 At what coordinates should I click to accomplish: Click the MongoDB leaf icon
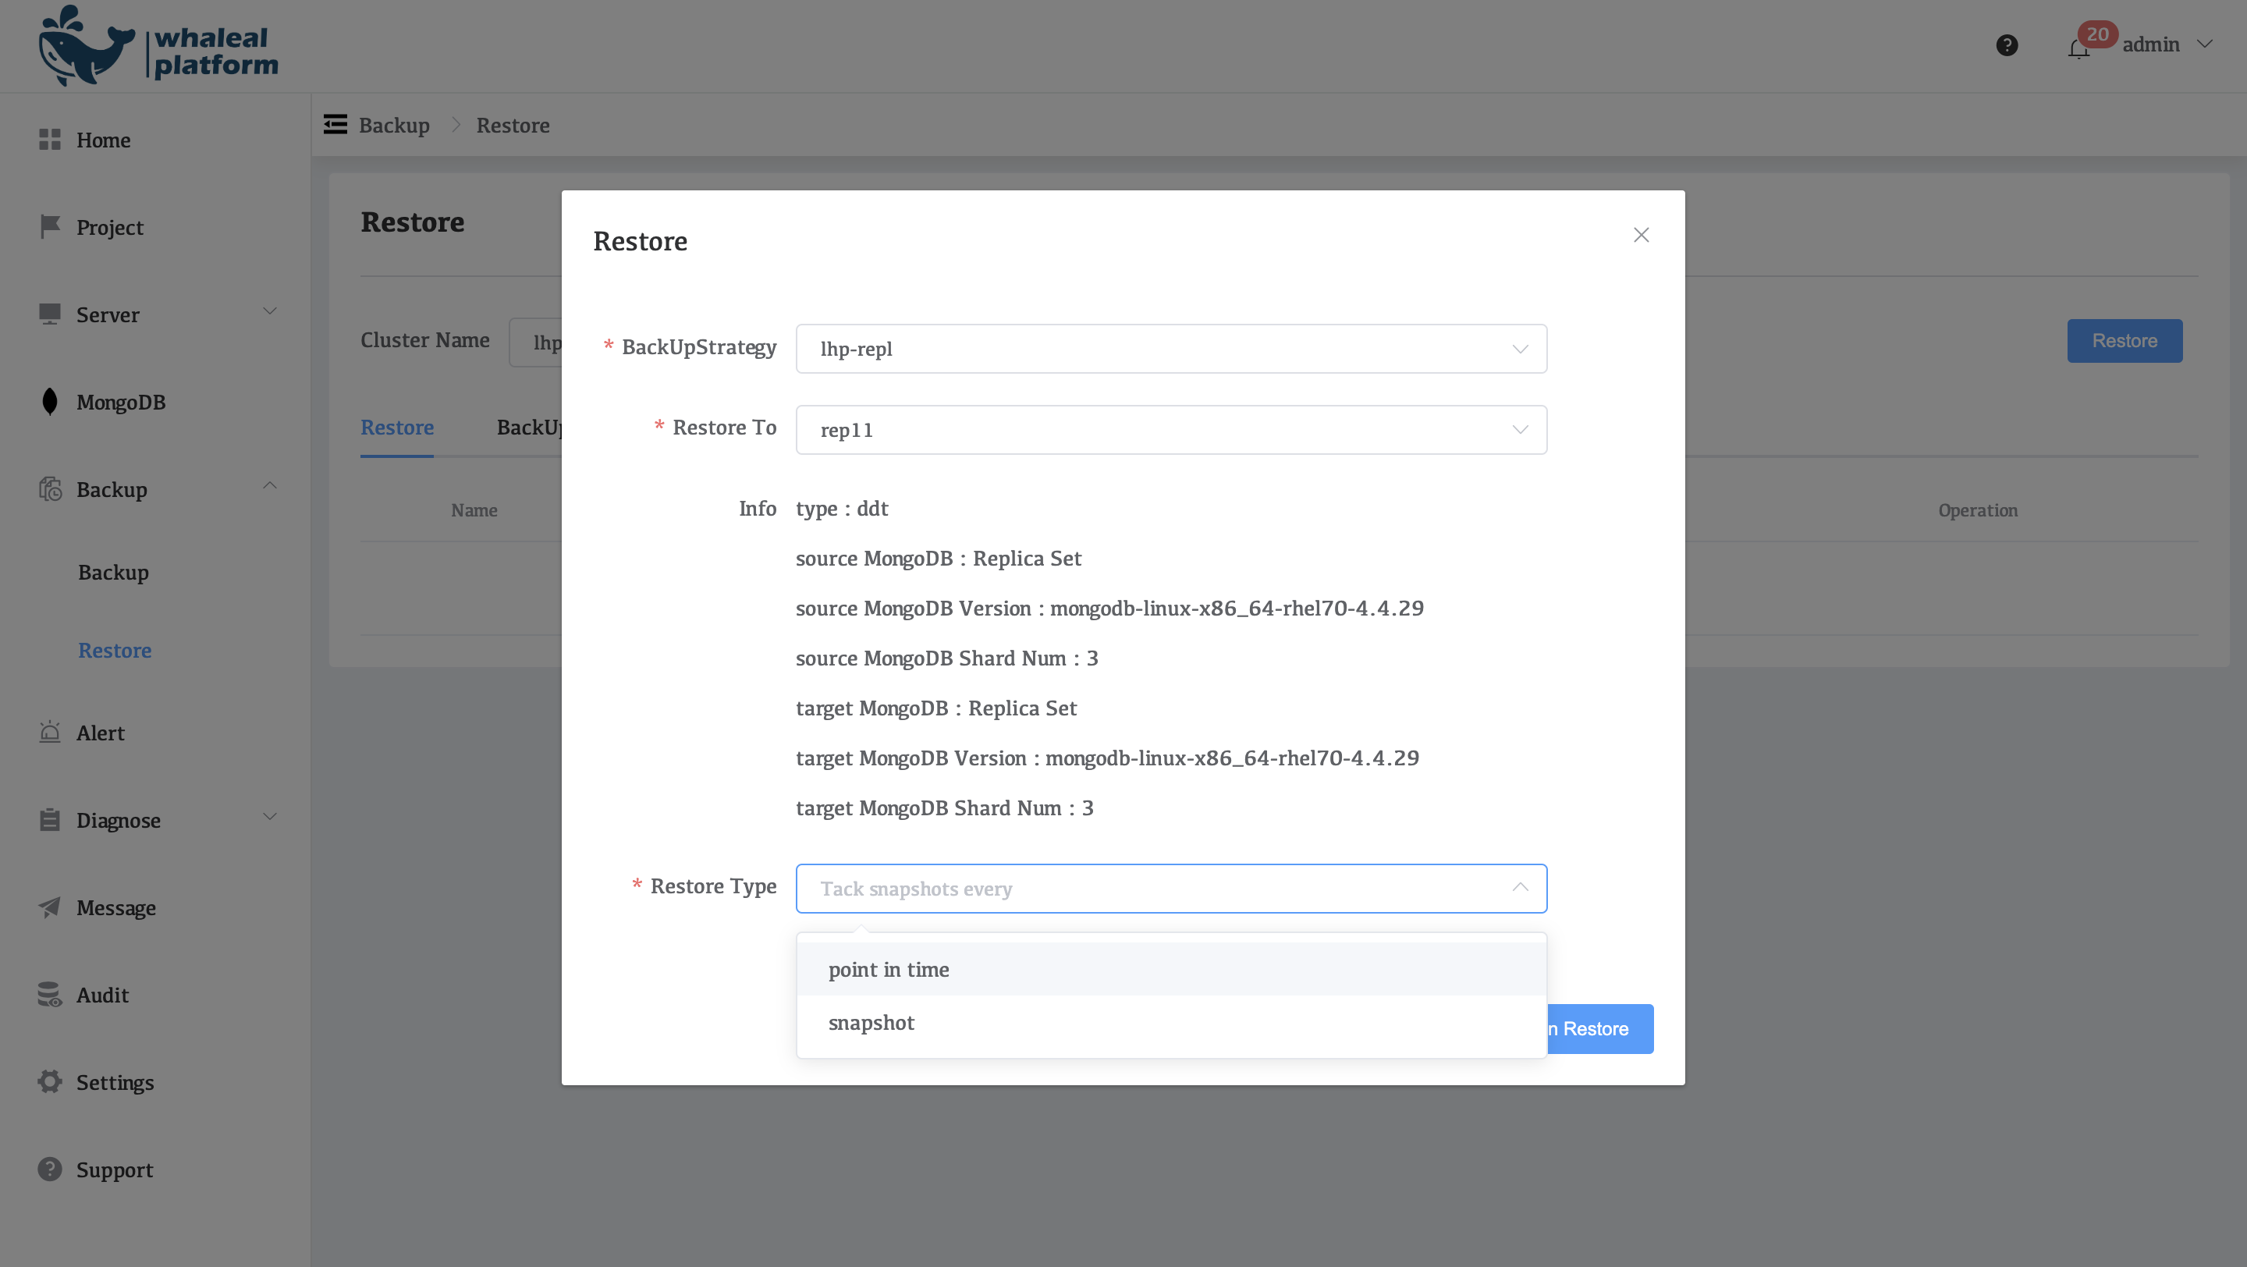tap(50, 401)
